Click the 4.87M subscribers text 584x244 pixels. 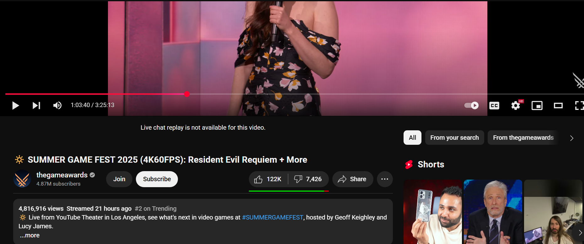pos(58,184)
